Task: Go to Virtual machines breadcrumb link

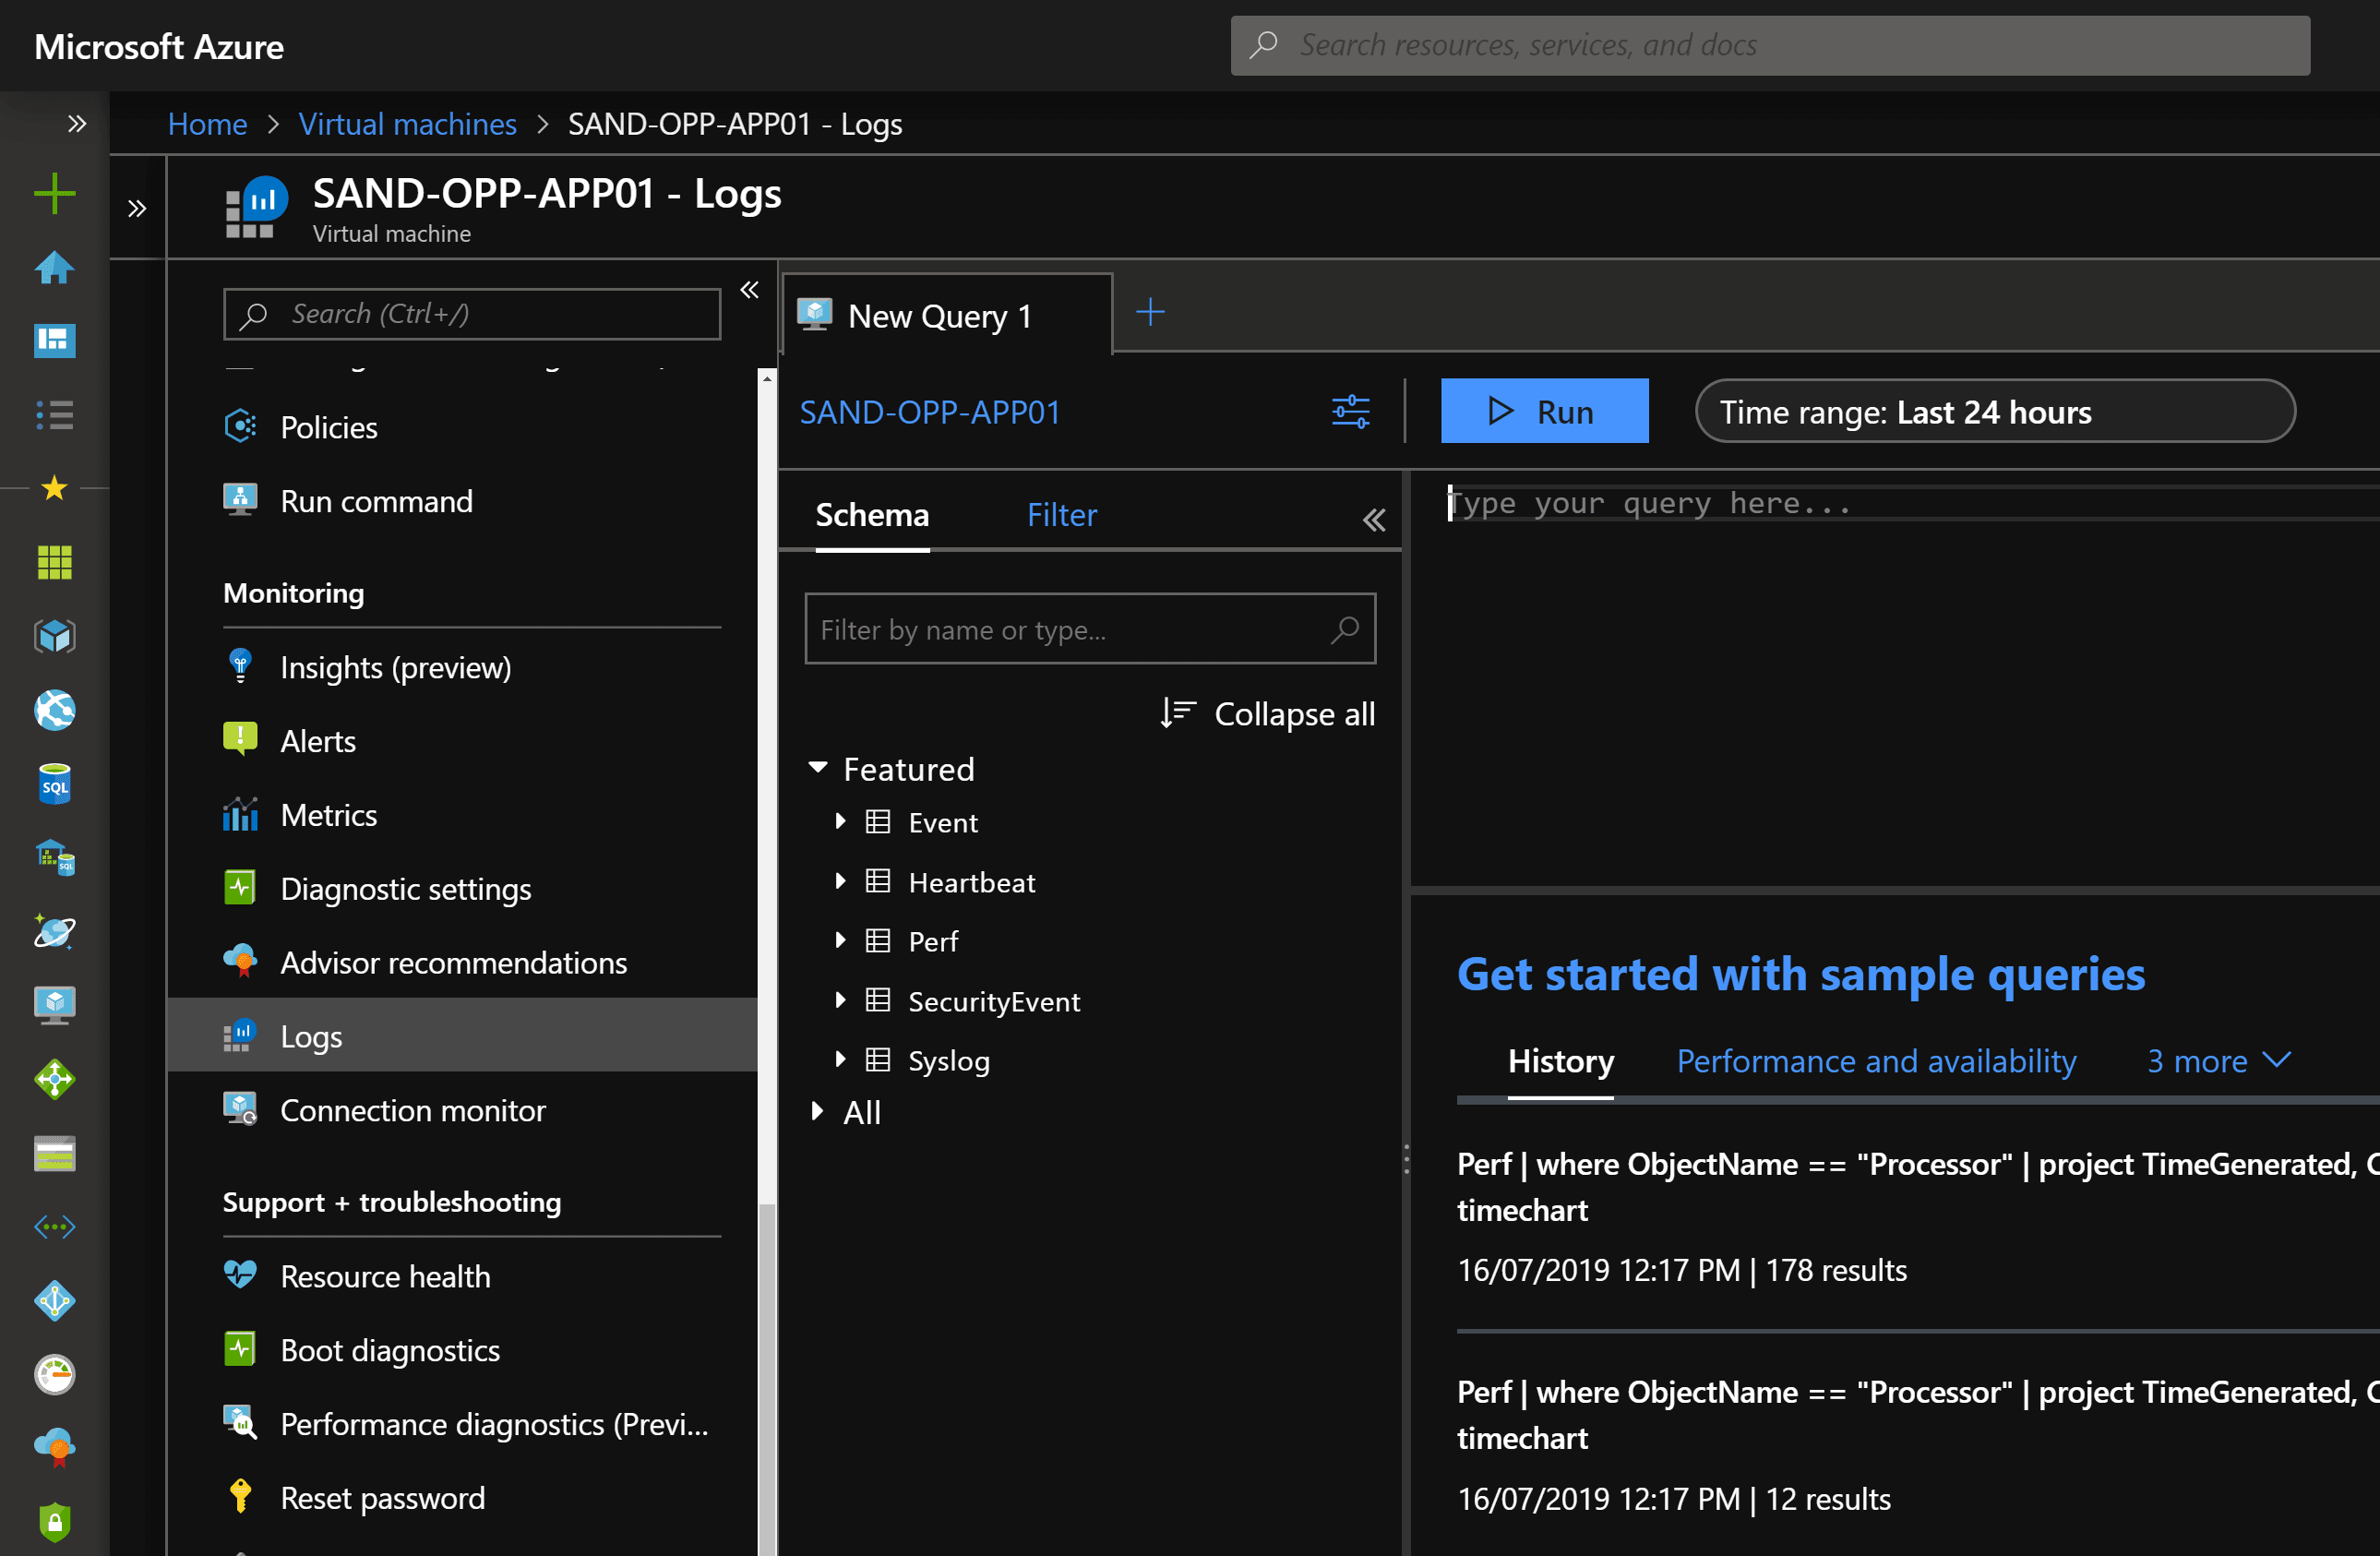Action: pos(407,124)
